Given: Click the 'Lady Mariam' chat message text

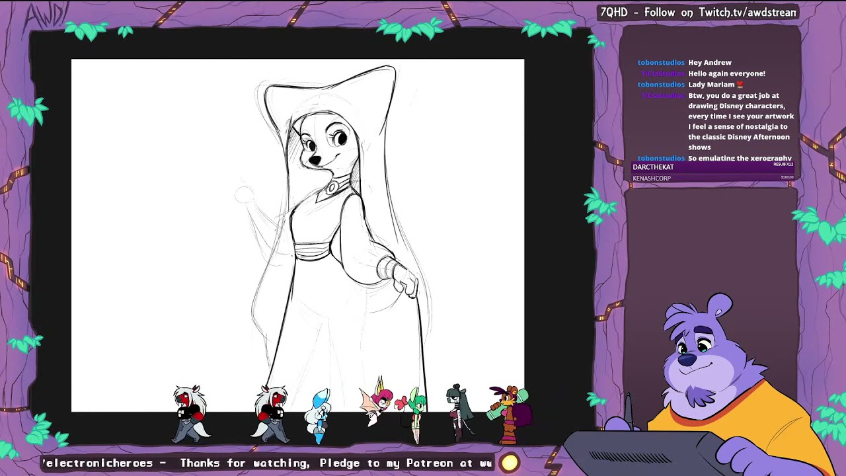Looking at the screenshot, I should click(711, 85).
